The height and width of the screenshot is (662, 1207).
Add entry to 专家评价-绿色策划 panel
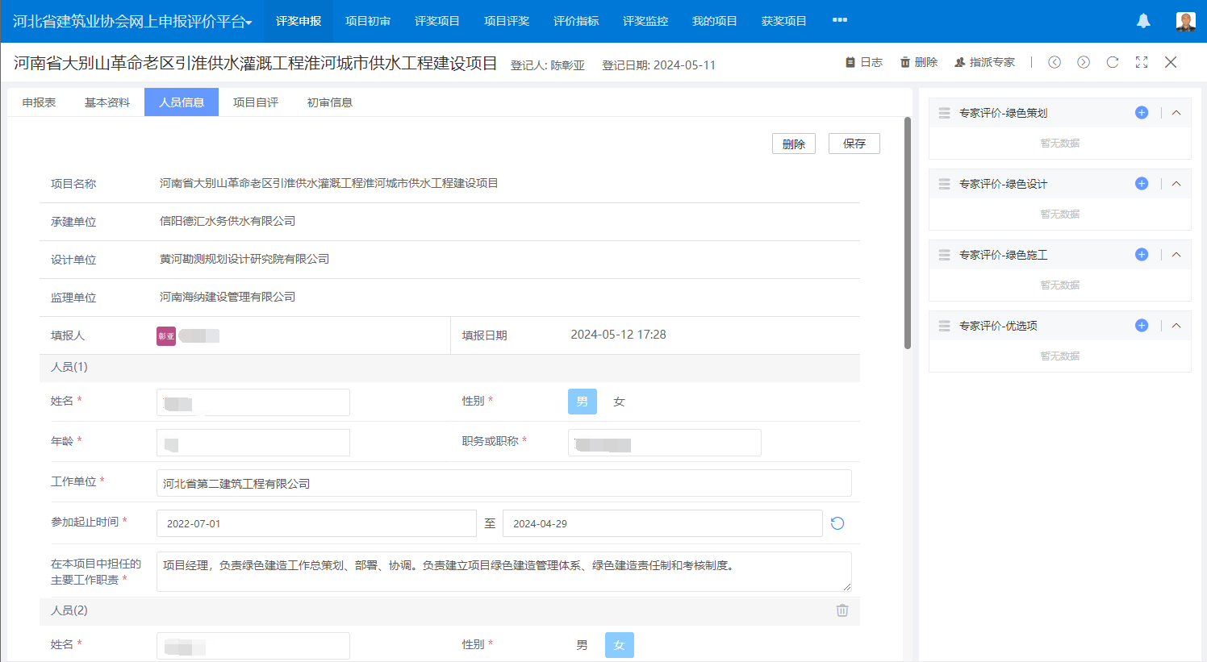click(1142, 113)
